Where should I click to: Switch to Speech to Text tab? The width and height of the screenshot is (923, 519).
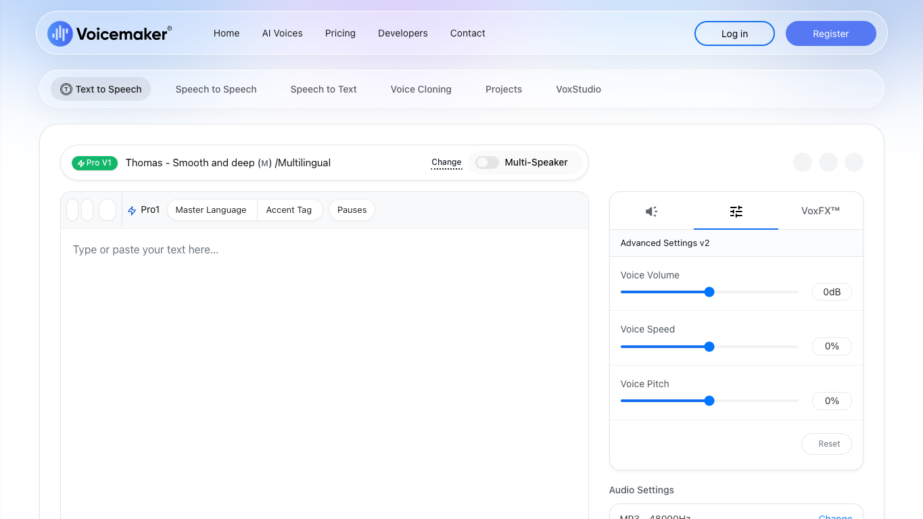click(323, 89)
